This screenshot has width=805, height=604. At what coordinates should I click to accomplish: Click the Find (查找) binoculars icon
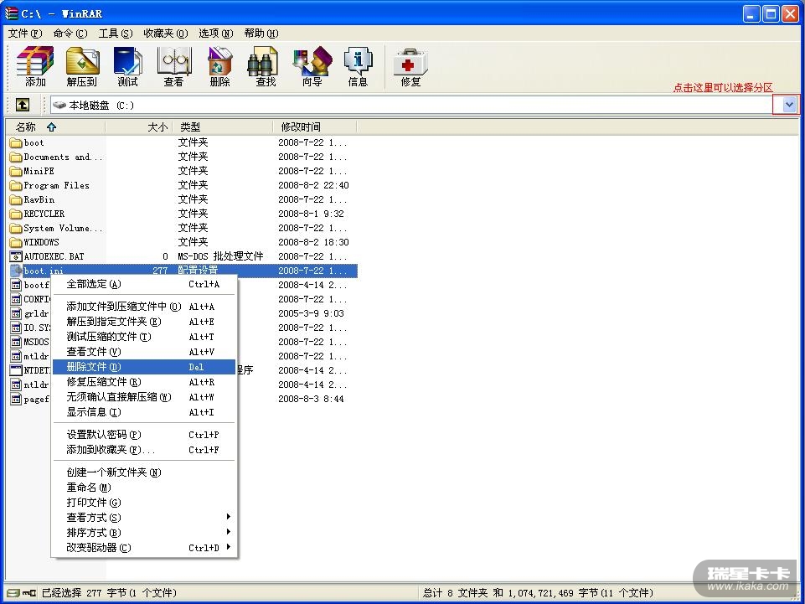point(265,66)
